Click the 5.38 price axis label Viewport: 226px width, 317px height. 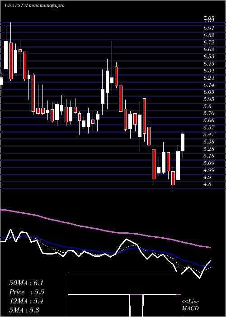click(x=209, y=142)
